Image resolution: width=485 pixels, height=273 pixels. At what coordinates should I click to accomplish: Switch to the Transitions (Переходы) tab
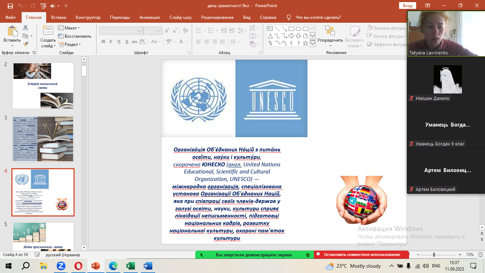tap(120, 17)
